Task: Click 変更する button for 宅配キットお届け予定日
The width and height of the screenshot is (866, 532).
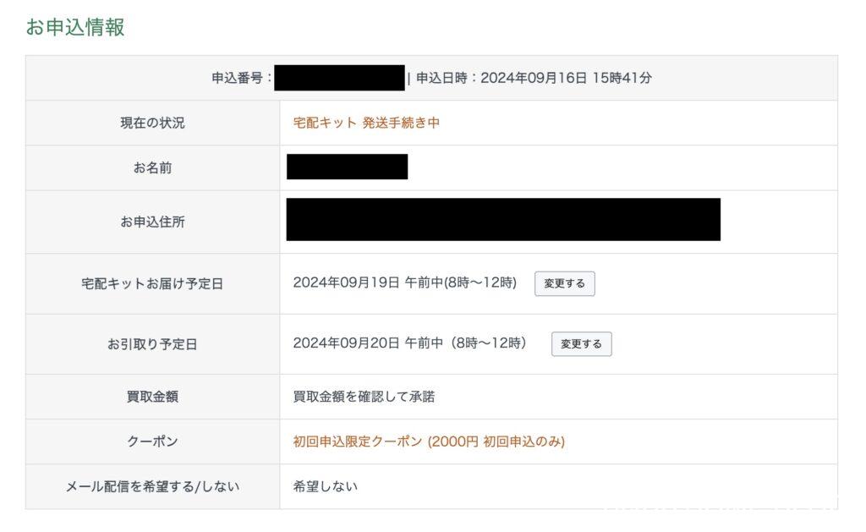Action: point(564,284)
